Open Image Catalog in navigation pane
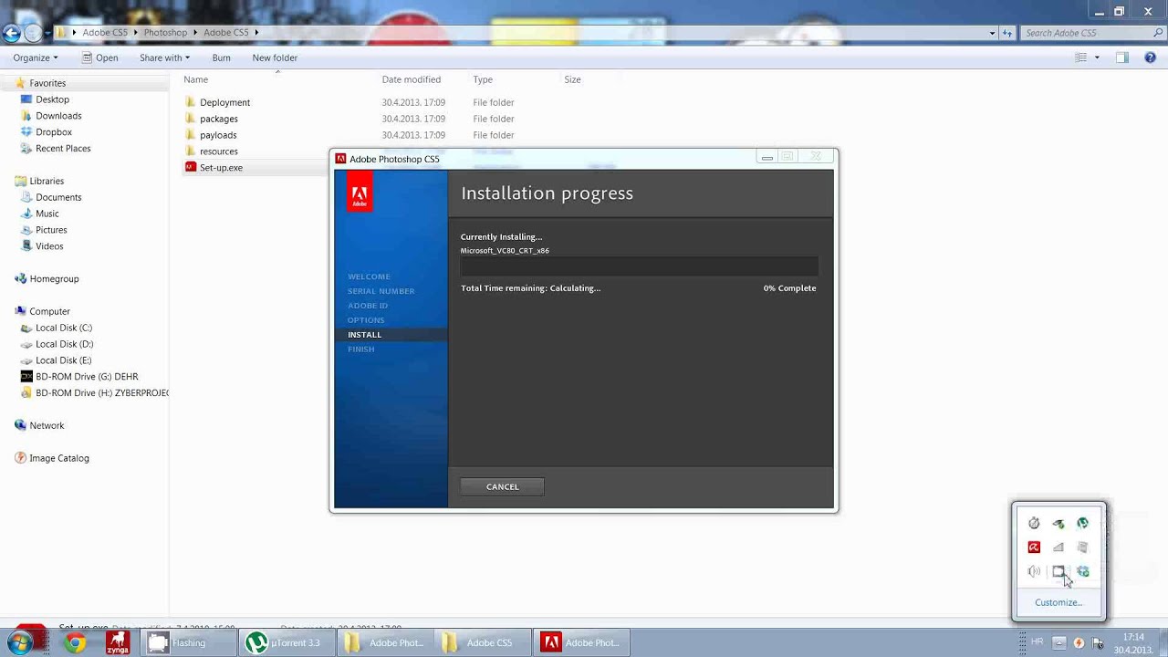1168x657 pixels. click(58, 458)
